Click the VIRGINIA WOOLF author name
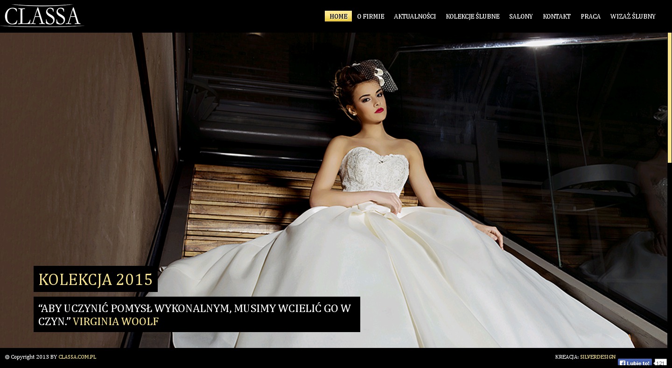Viewport: 672px width, 368px height. [116, 322]
